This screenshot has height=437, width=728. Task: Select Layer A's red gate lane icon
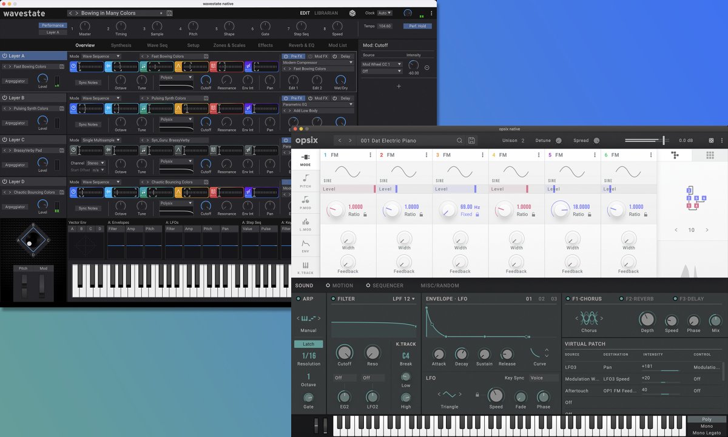tap(214, 67)
